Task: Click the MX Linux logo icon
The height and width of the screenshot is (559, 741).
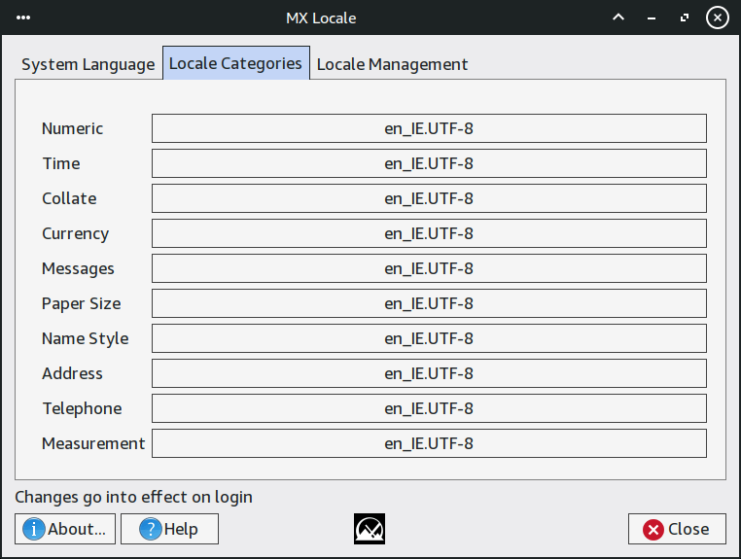Action: (370, 529)
